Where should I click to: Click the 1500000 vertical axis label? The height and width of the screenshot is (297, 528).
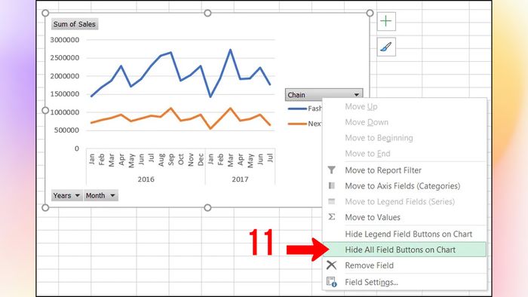click(65, 94)
